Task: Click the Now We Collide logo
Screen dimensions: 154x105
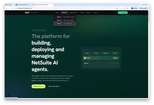Action: click(x=27, y=13)
